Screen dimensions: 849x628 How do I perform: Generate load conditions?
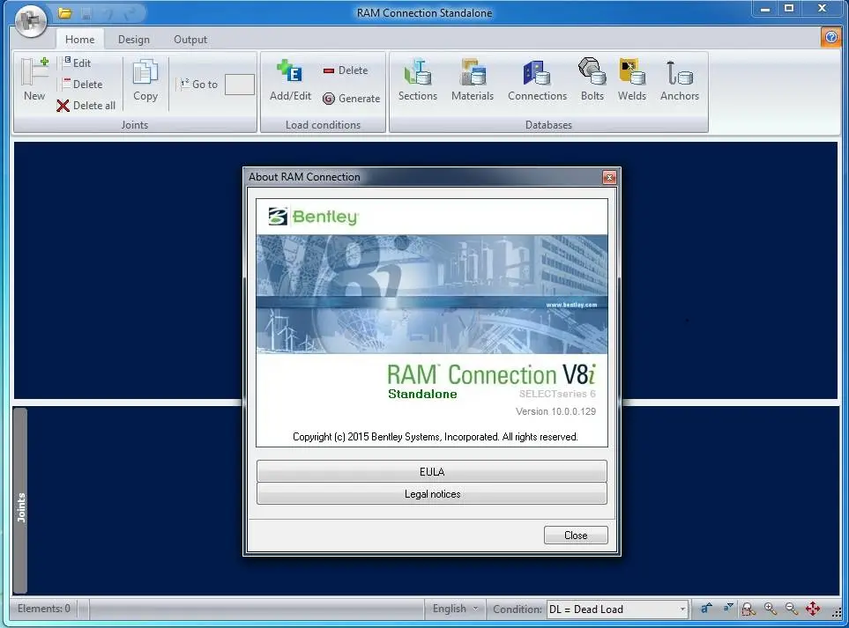pyautogui.click(x=352, y=99)
